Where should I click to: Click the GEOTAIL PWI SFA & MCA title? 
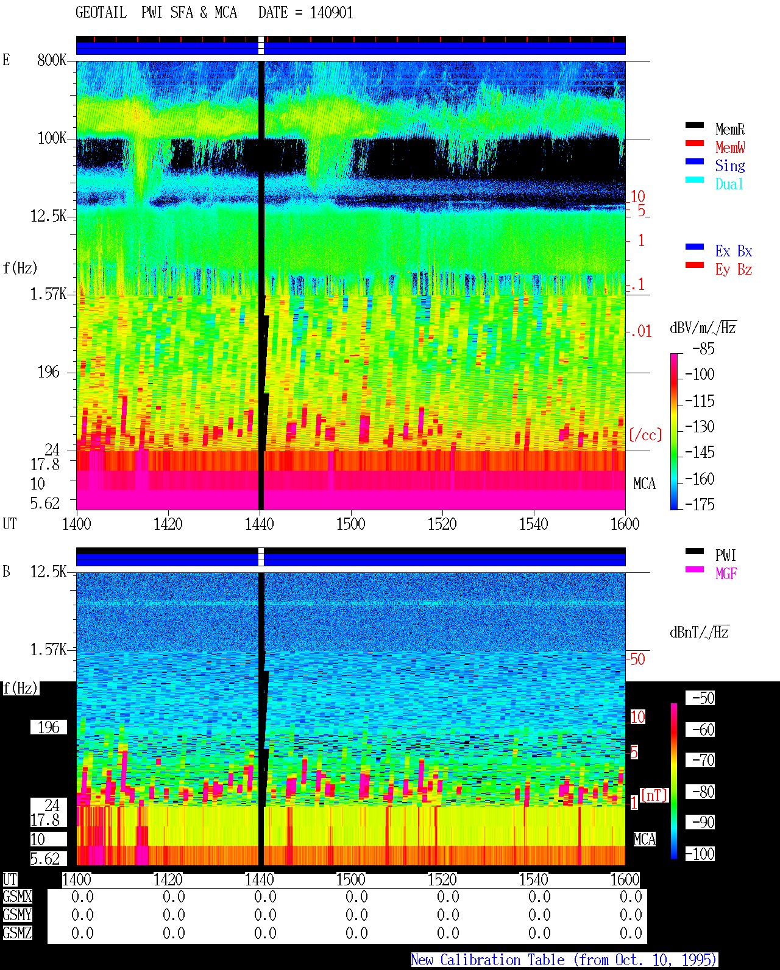pyautogui.click(x=156, y=13)
